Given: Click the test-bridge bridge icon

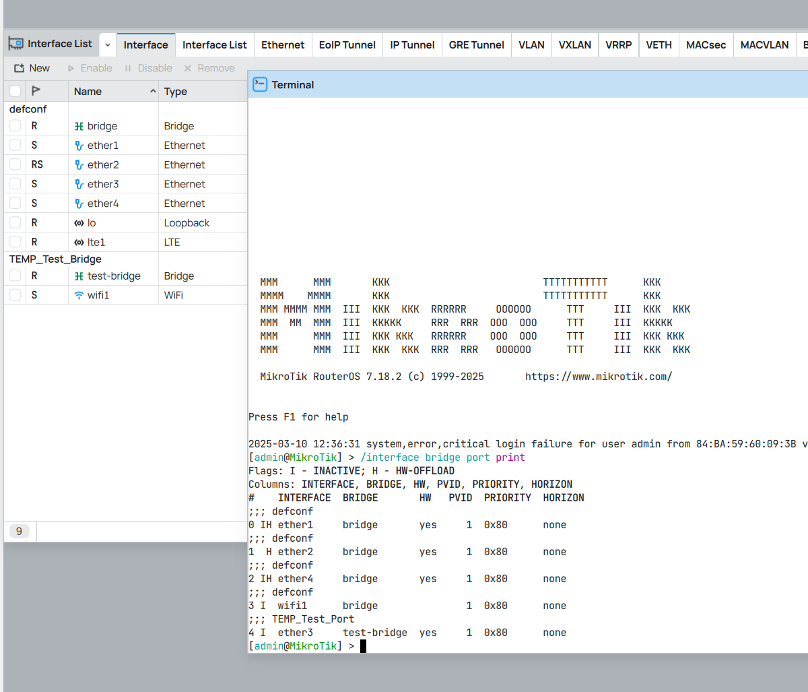Looking at the screenshot, I should click(x=79, y=276).
